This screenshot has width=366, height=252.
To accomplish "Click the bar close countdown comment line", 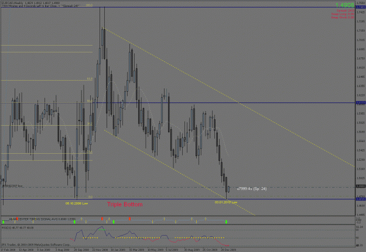I will coord(40,6).
